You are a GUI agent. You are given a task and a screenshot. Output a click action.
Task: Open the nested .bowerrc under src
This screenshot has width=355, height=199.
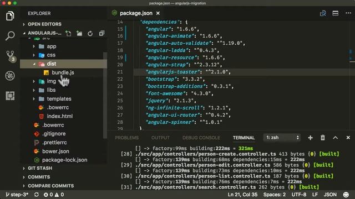point(58,108)
